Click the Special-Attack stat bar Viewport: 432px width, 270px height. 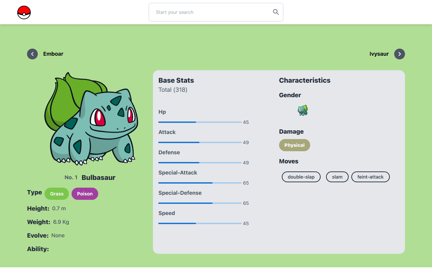[x=200, y=183]
